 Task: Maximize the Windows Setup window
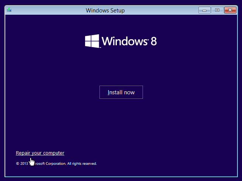(x=217, y=10)
